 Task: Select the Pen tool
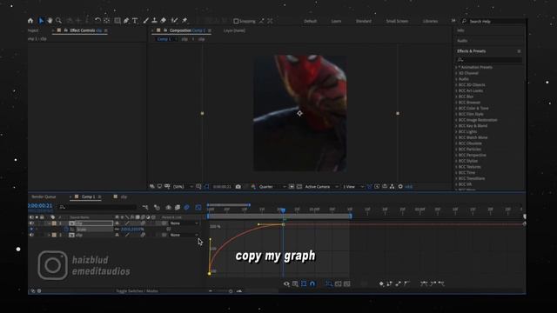126,21
